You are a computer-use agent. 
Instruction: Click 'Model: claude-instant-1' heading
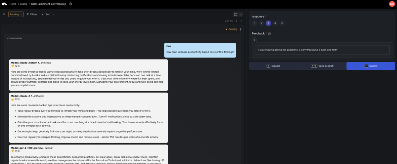coord(25,62)
